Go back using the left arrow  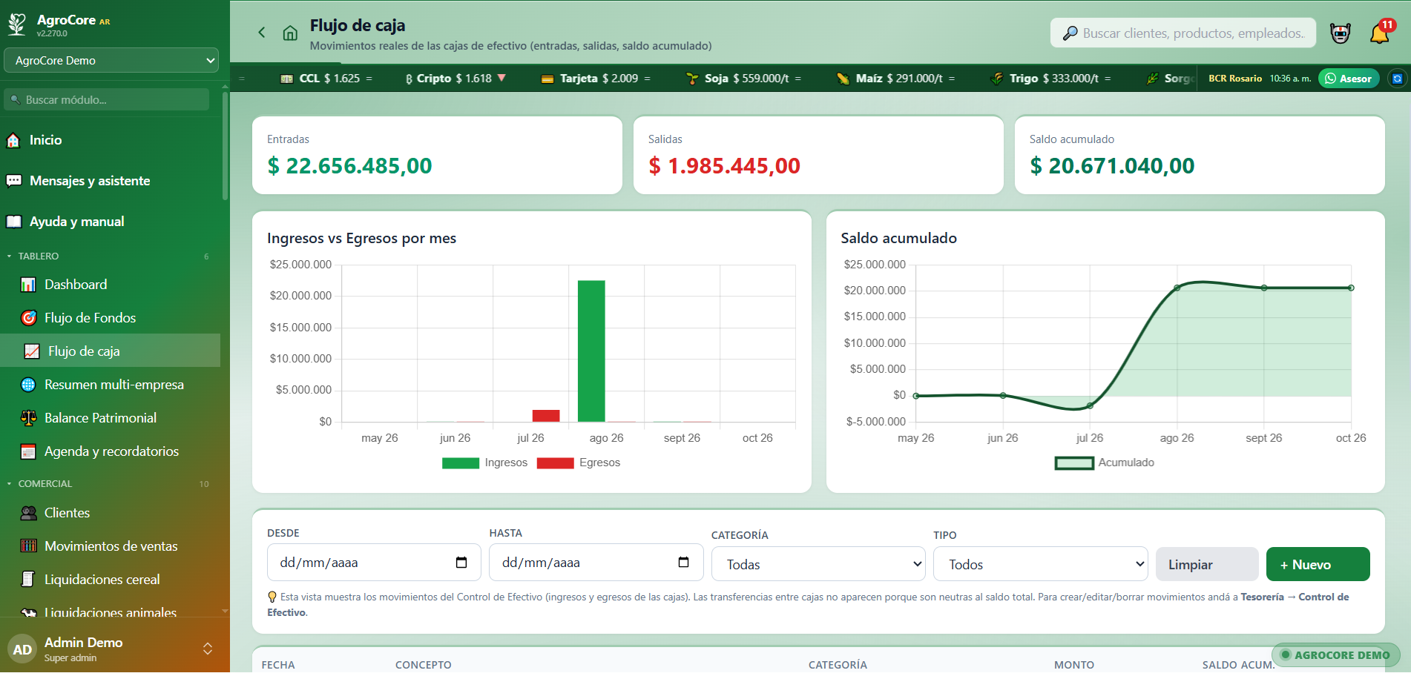(261, 33)
